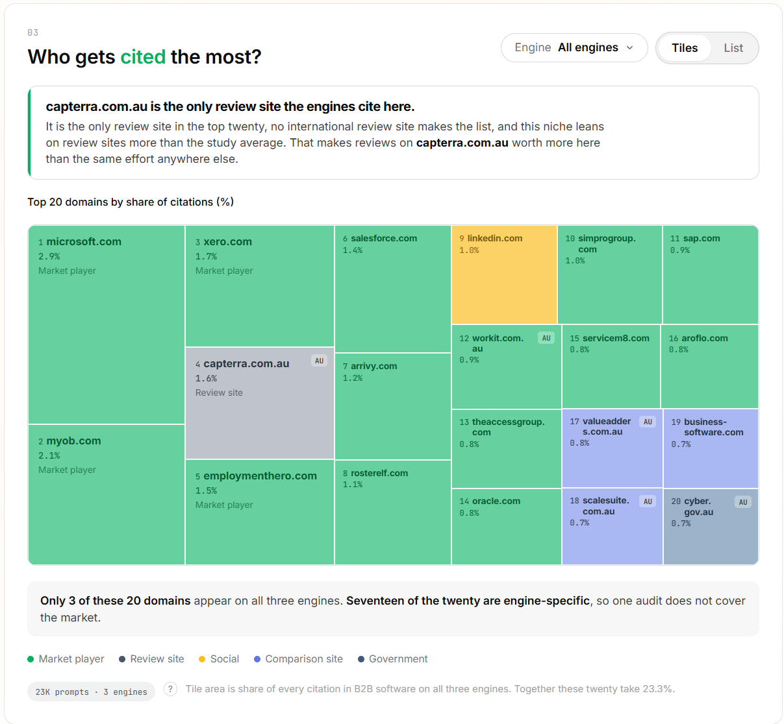Click the tile area footnote text
The width and height of the screenshot is (784, 724).
[430, 689]
